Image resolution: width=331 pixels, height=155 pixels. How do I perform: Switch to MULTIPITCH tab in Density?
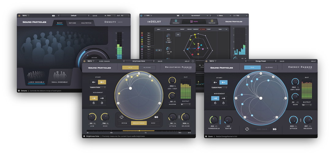(x=86, y=23)
